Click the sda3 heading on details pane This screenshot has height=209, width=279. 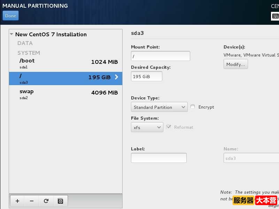137,33
